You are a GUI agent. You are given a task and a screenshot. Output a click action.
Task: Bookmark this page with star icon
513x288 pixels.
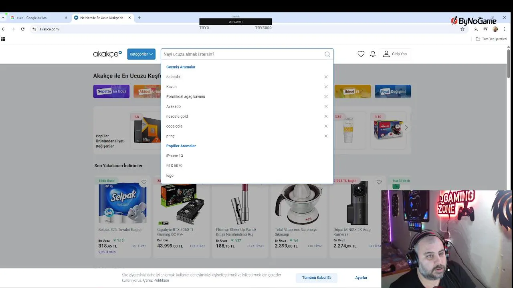463,29
